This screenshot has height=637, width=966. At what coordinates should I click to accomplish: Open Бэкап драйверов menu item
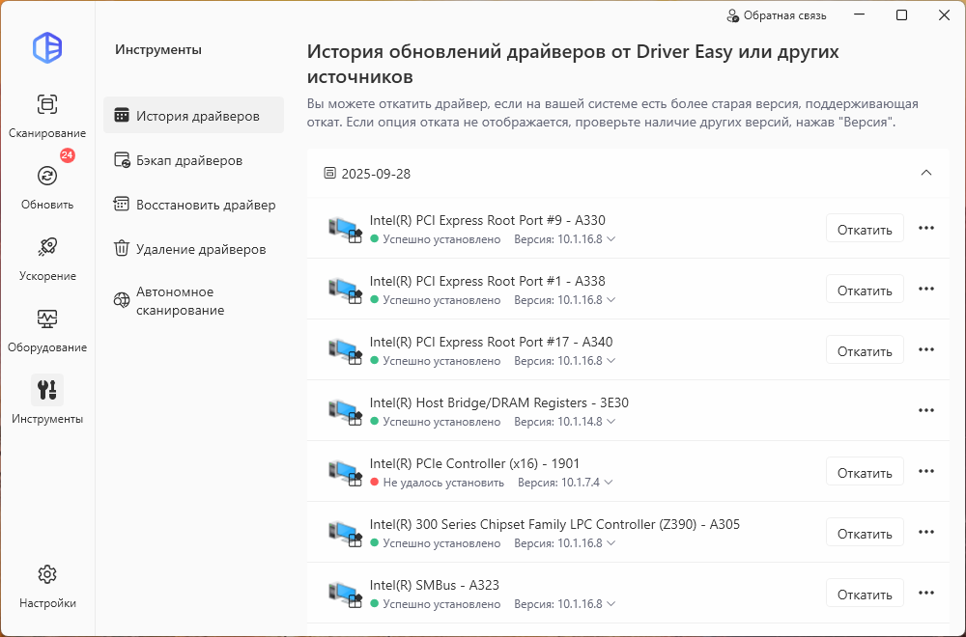coord(188,160)
